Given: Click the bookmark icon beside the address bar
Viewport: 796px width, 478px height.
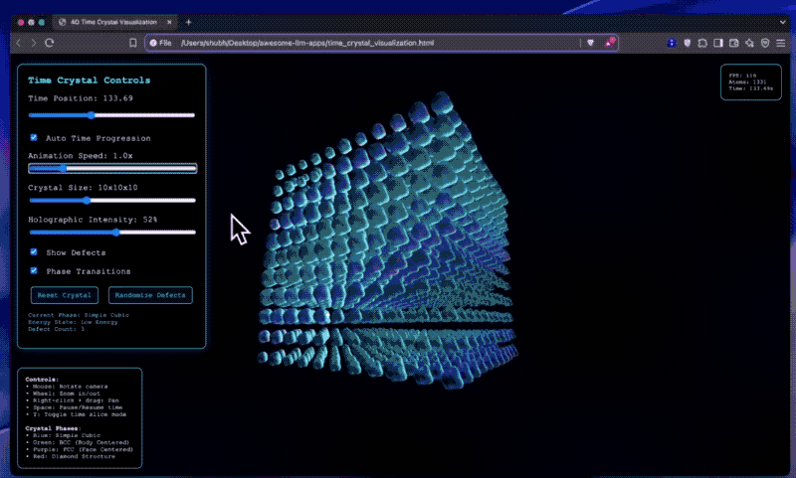Looking at the screenshot, I should pyautogui.click(x=133, y=43).
